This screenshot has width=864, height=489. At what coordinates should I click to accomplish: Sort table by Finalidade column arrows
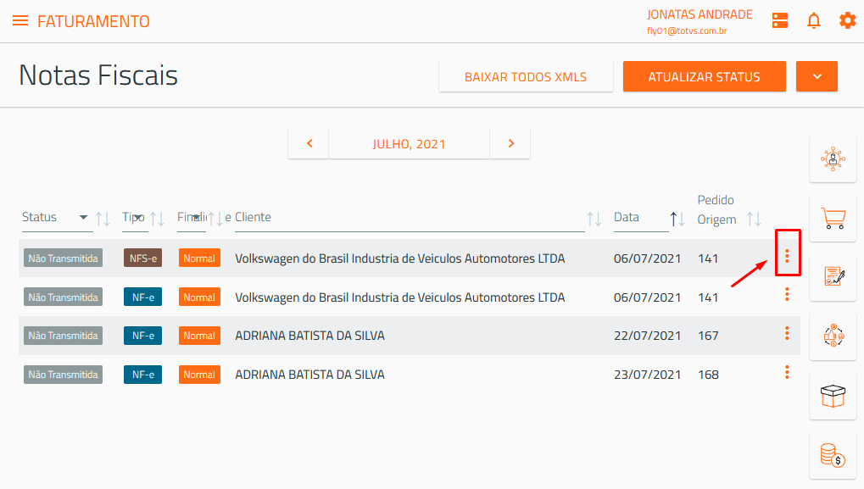pos(215,219)
